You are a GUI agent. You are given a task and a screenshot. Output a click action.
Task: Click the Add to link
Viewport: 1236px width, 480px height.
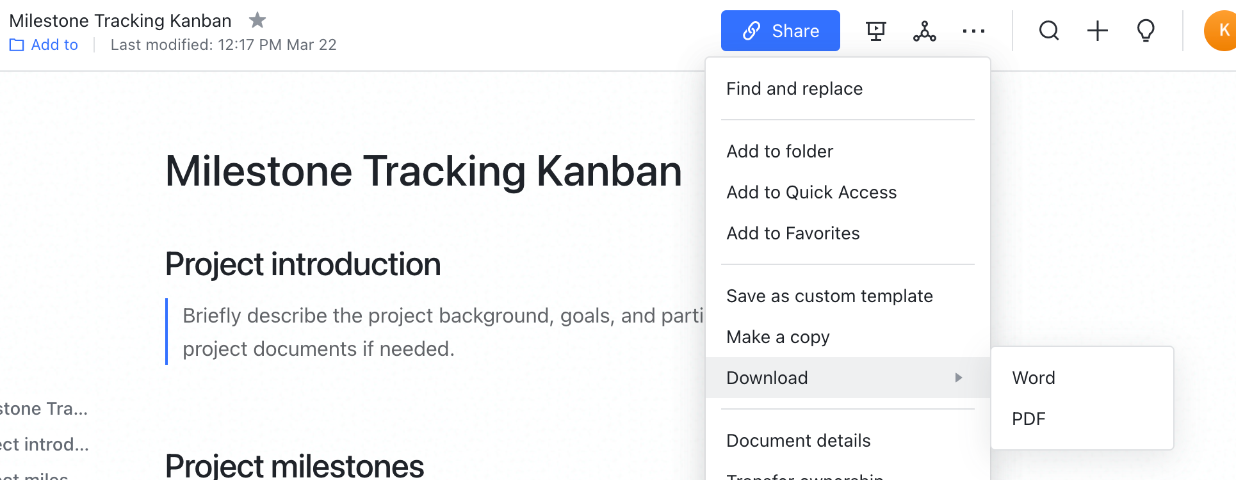(54, 45)
